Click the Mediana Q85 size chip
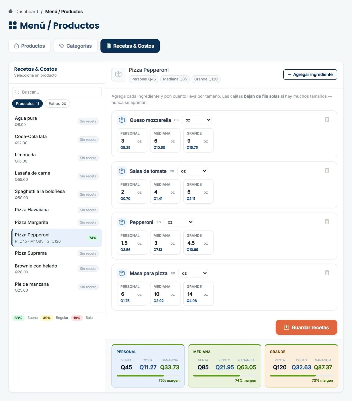The image size is (352, 401). pyautogui.click(x=175, y=79)
